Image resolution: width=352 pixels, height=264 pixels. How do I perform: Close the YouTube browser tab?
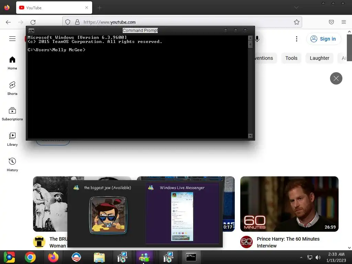[87, 8]
